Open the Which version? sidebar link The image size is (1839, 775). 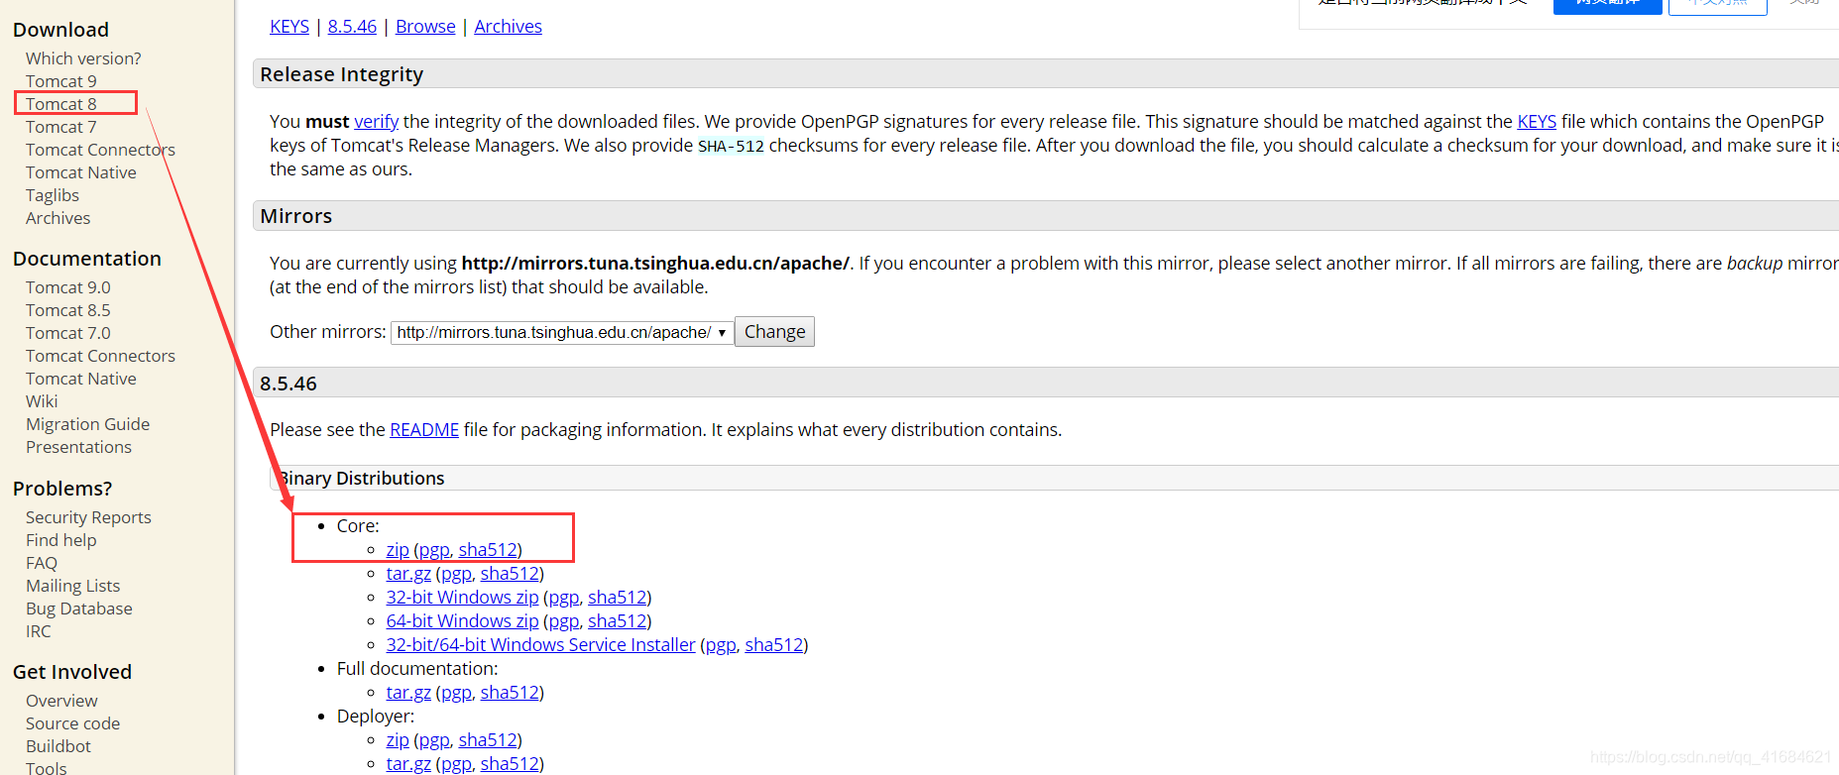pyautogui.click(x=83, y=58)
